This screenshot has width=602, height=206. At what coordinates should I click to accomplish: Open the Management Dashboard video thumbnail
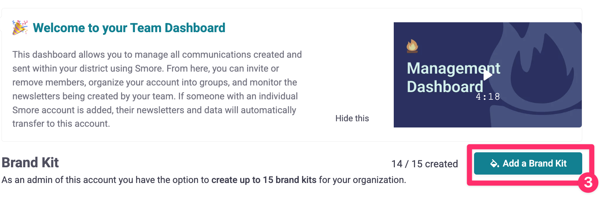pyautogui.click(x=488, y=75)
